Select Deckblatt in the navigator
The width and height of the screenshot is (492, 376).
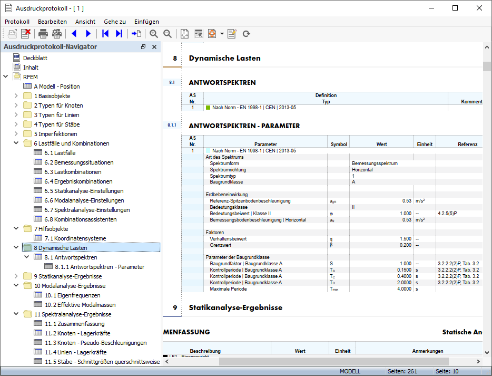pyautogui.click(x=35, y=58)
